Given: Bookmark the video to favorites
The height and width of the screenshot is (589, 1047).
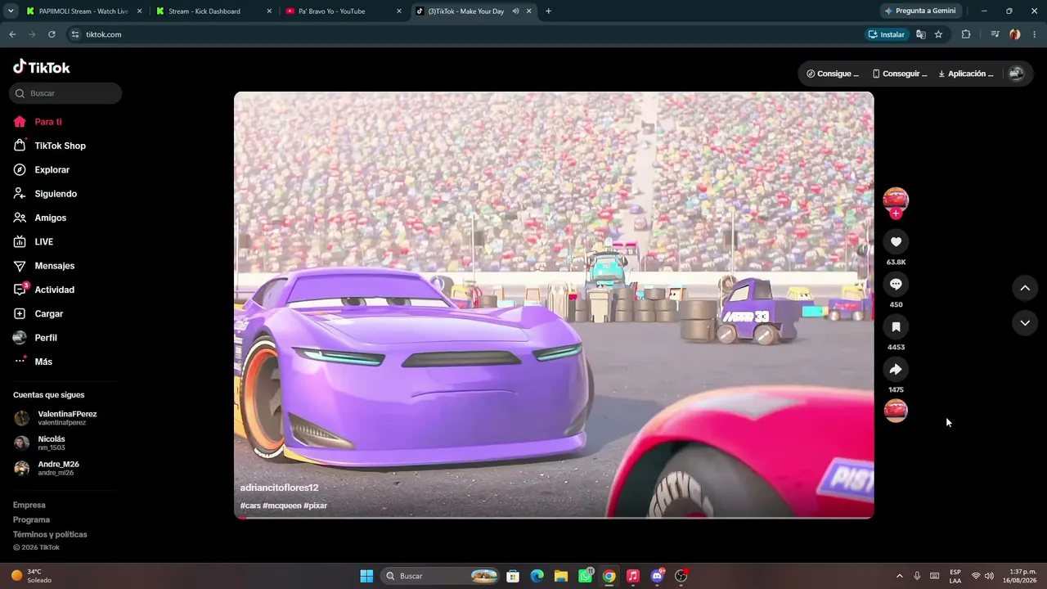Looking at the screenshot, I should click(x=896, y=327).
